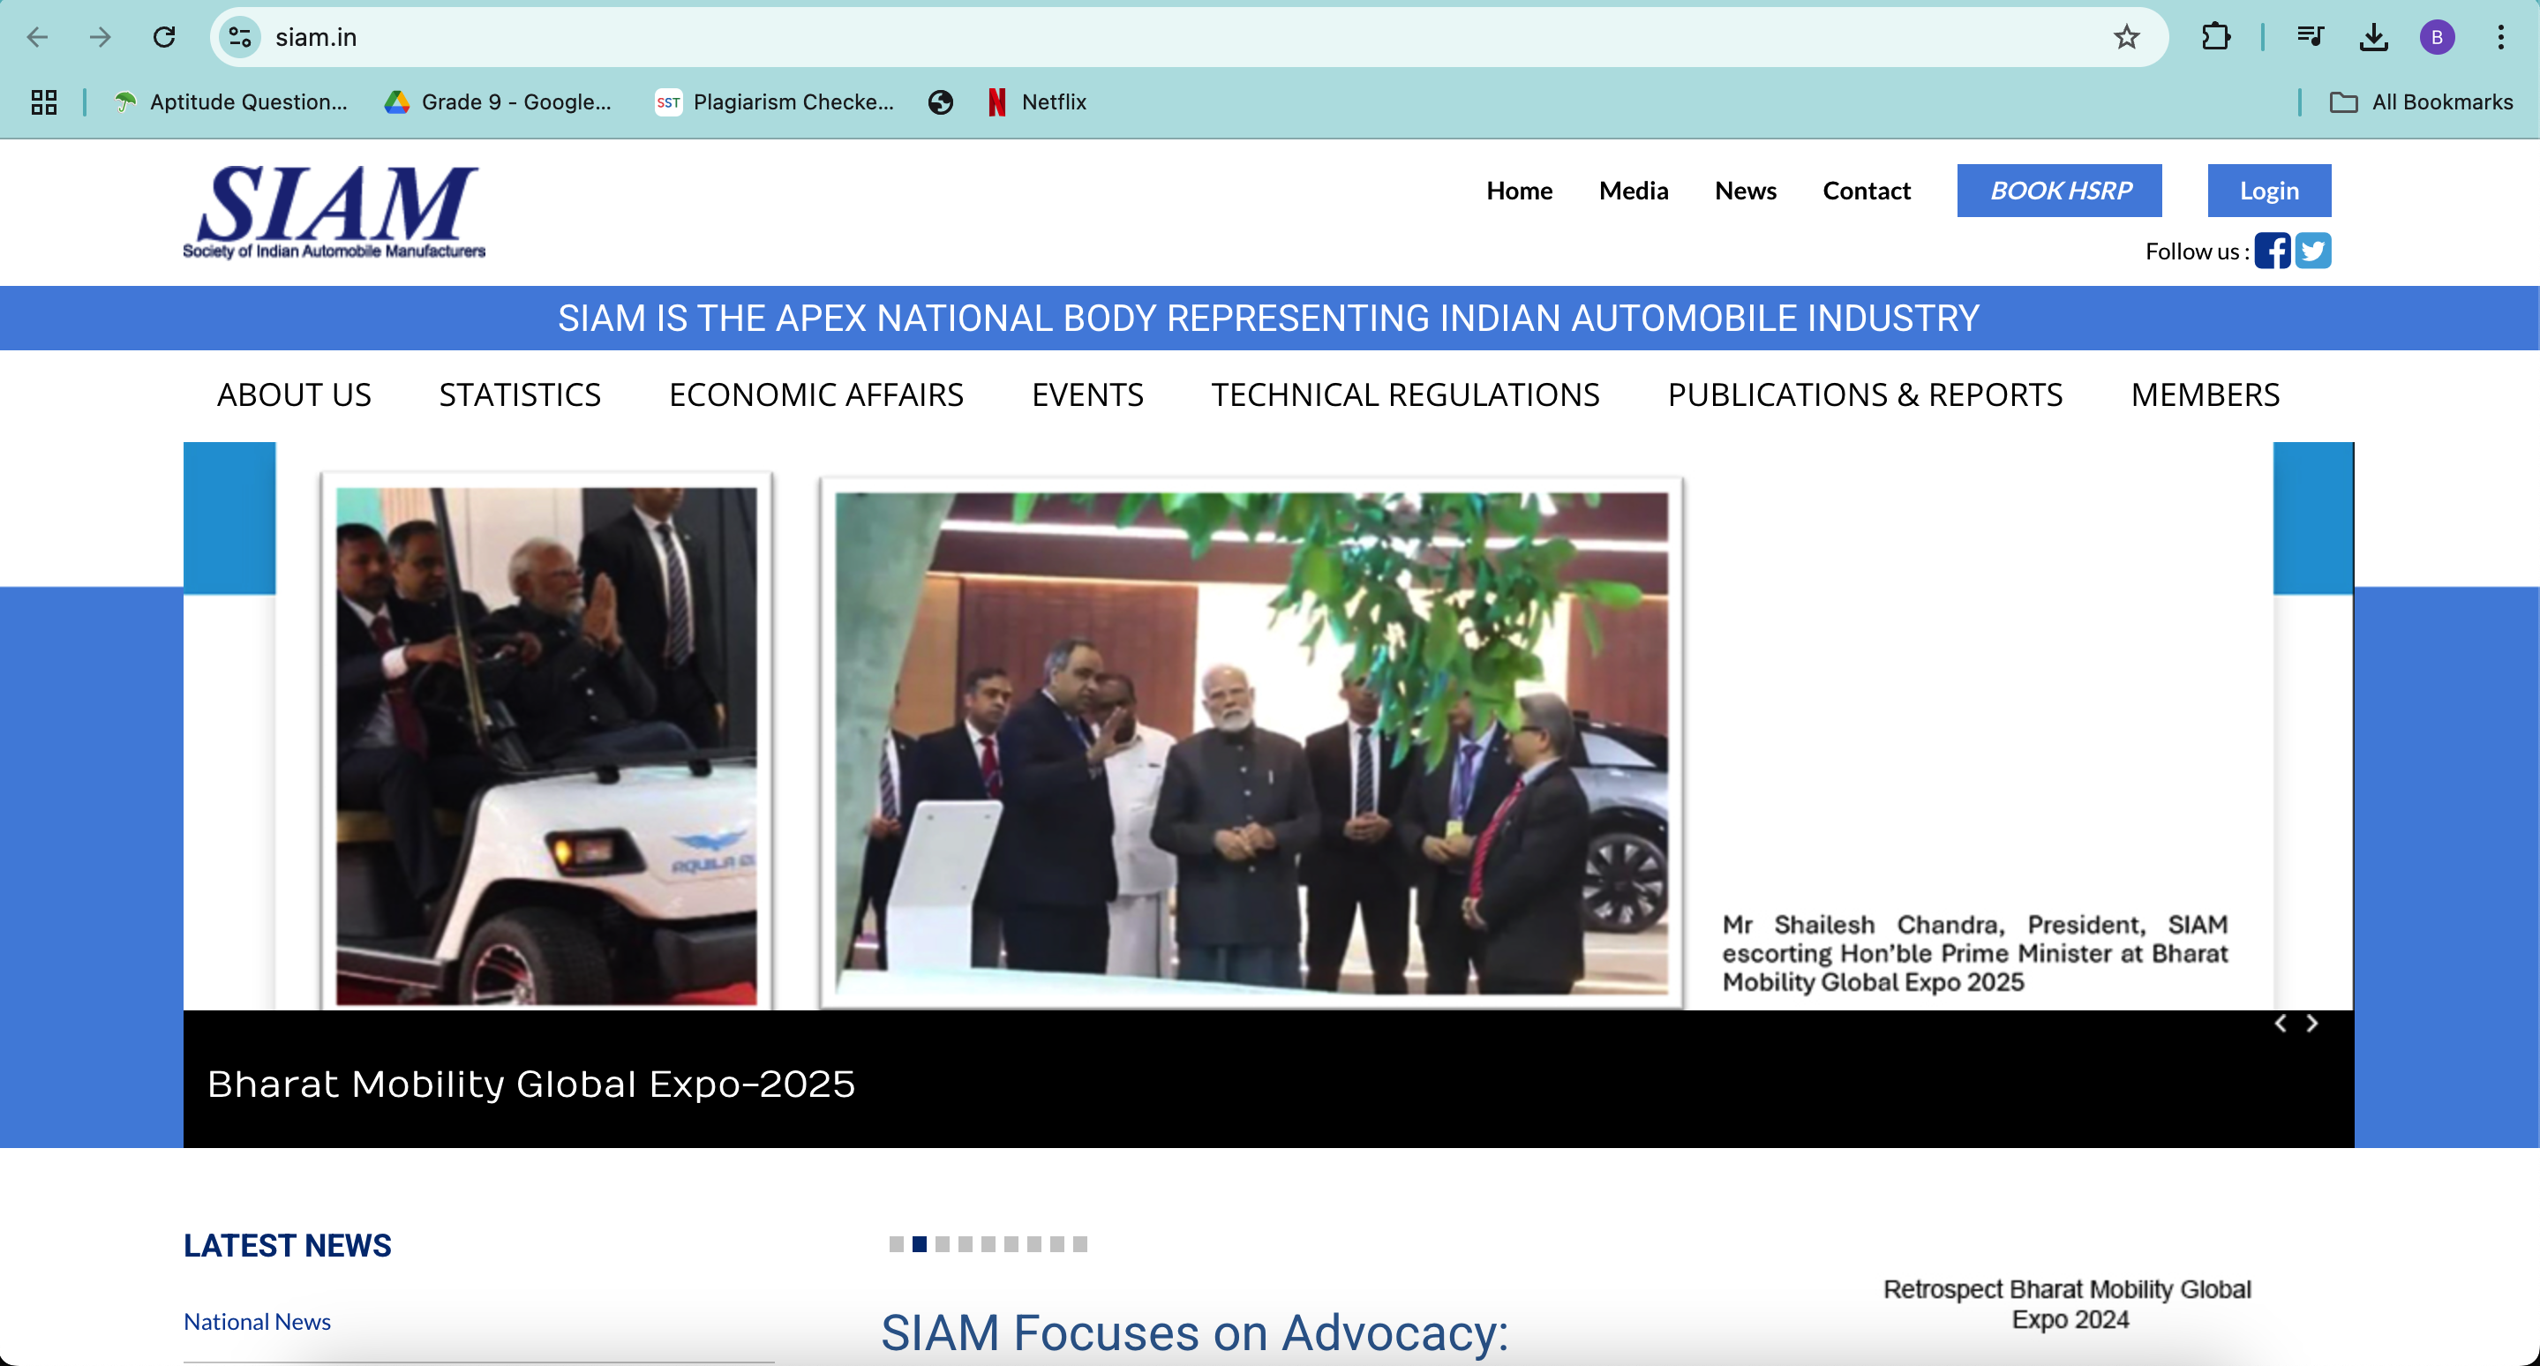The width and height of the screenshot is (2540, 1366).
Task: Open the Chrome three-dot menu
Action: coord(2501,36)
